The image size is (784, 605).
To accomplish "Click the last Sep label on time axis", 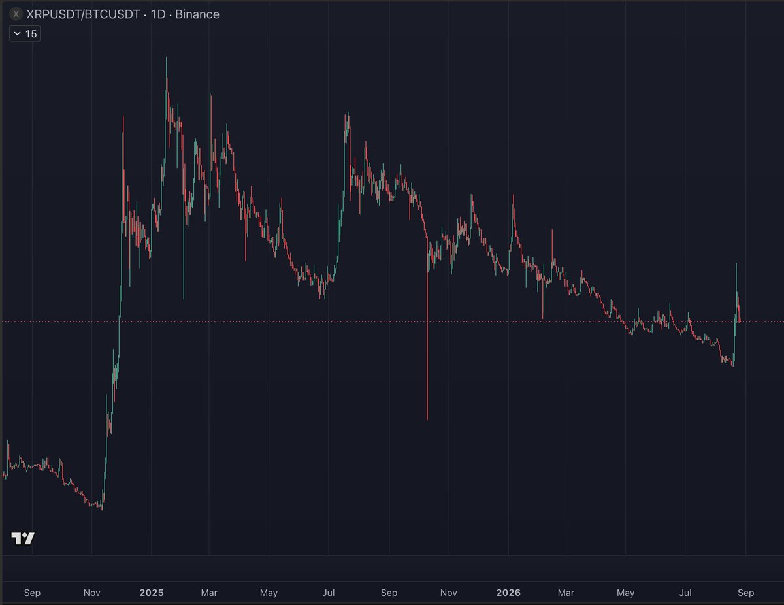I will (x=745, y=593).
